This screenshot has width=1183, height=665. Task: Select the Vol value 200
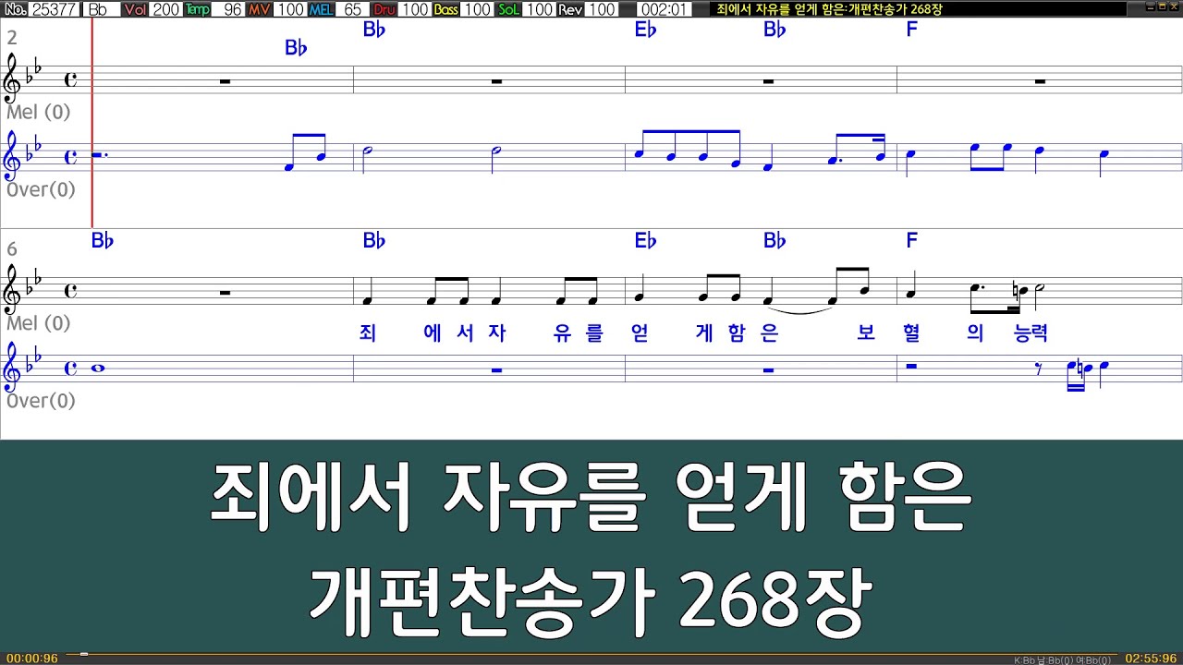point(166,9)
